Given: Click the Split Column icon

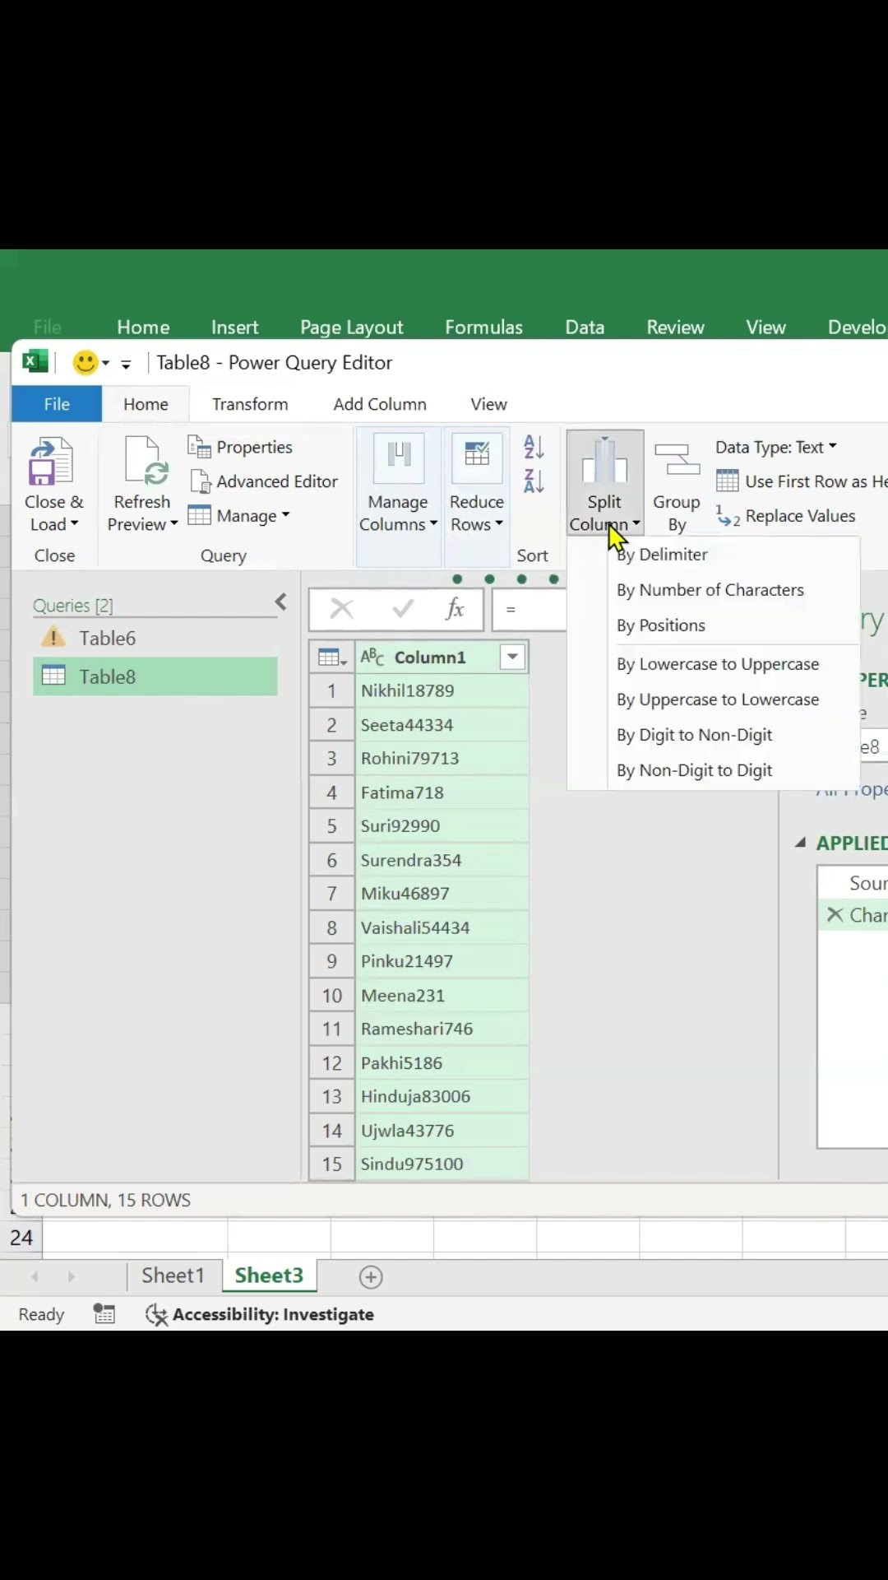Looking at the screenshot, I should click(x=604, y=459).
